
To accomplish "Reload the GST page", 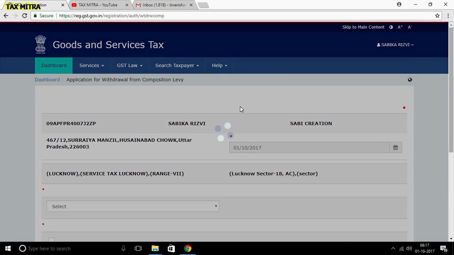I will click(24, 16).
